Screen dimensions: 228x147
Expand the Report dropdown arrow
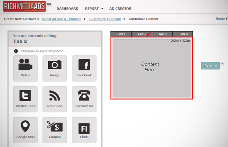pos(102,8)
